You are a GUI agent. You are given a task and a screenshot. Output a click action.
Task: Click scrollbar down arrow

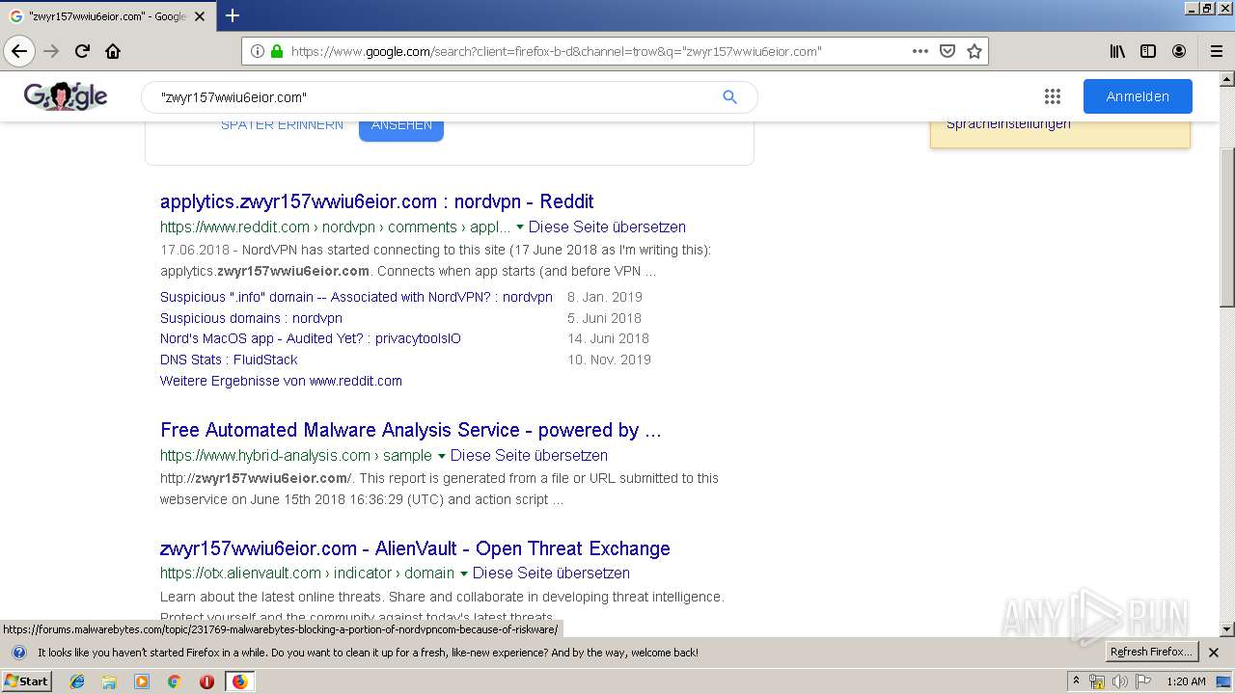coord(1227,629)
